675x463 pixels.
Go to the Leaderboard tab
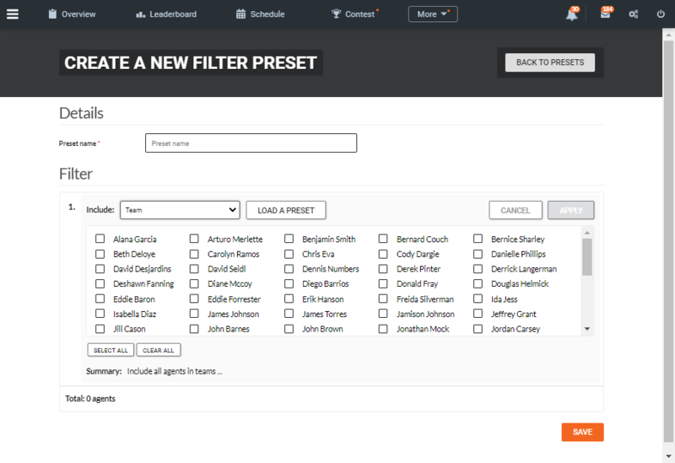[x=166, y=14]
